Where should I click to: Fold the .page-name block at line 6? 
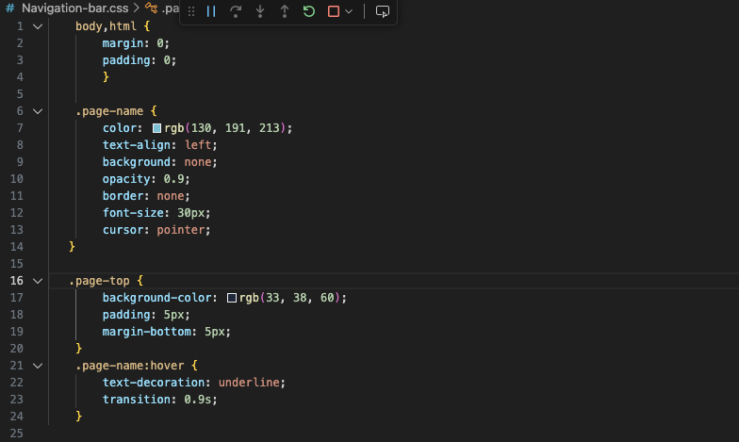[38, 110]
